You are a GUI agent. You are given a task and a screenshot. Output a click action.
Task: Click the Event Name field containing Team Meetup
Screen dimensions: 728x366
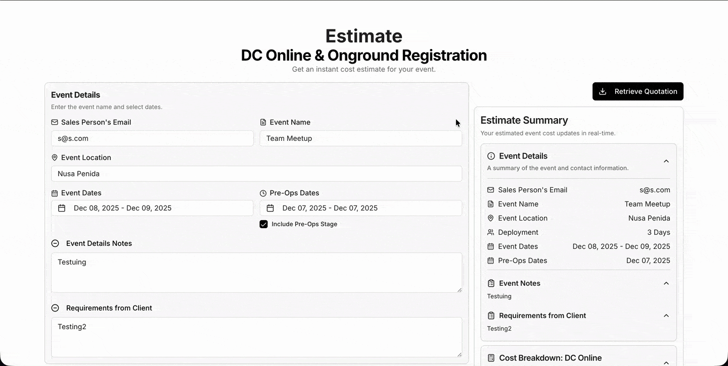(360, 138)
